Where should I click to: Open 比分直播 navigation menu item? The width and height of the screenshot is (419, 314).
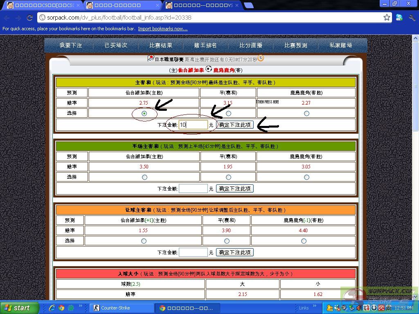251,45
